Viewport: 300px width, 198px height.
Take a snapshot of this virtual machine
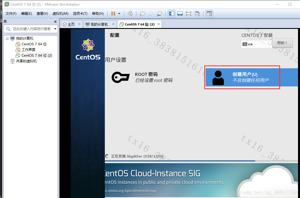pos(142,14)
